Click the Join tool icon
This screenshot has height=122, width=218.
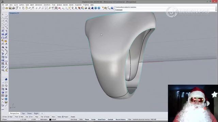tap(3, 41)
